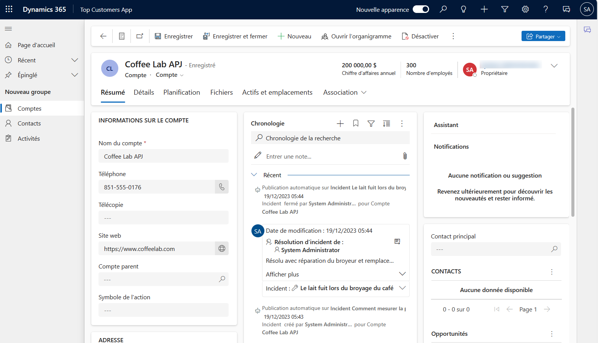Open the Actifs et emplacements tab
The image size is (598, 343).
click(277, 92)
